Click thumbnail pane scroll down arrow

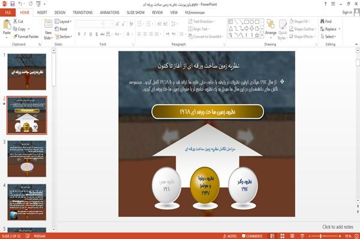(54, 229)
